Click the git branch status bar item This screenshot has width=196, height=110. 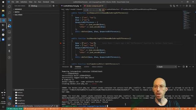(34, 109)
